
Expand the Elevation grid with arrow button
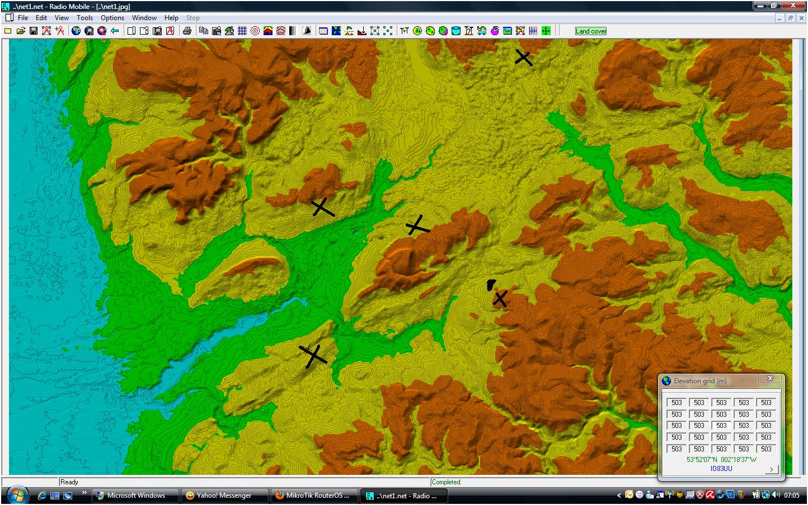[772, 469]
